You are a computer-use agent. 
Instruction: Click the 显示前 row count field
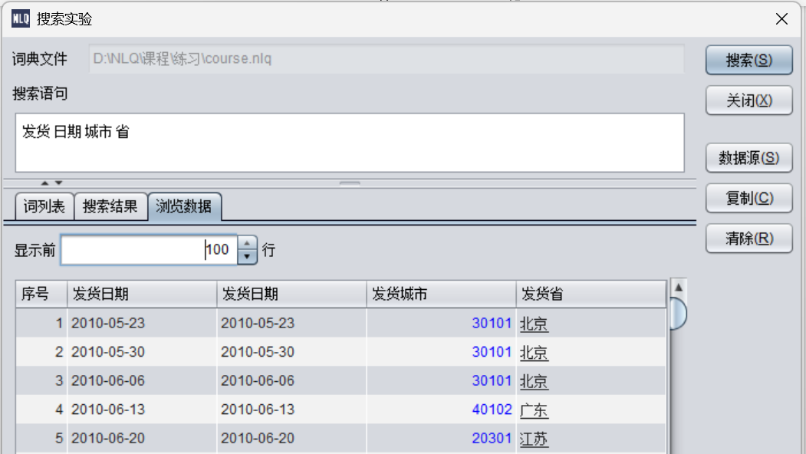pos(149,250)
